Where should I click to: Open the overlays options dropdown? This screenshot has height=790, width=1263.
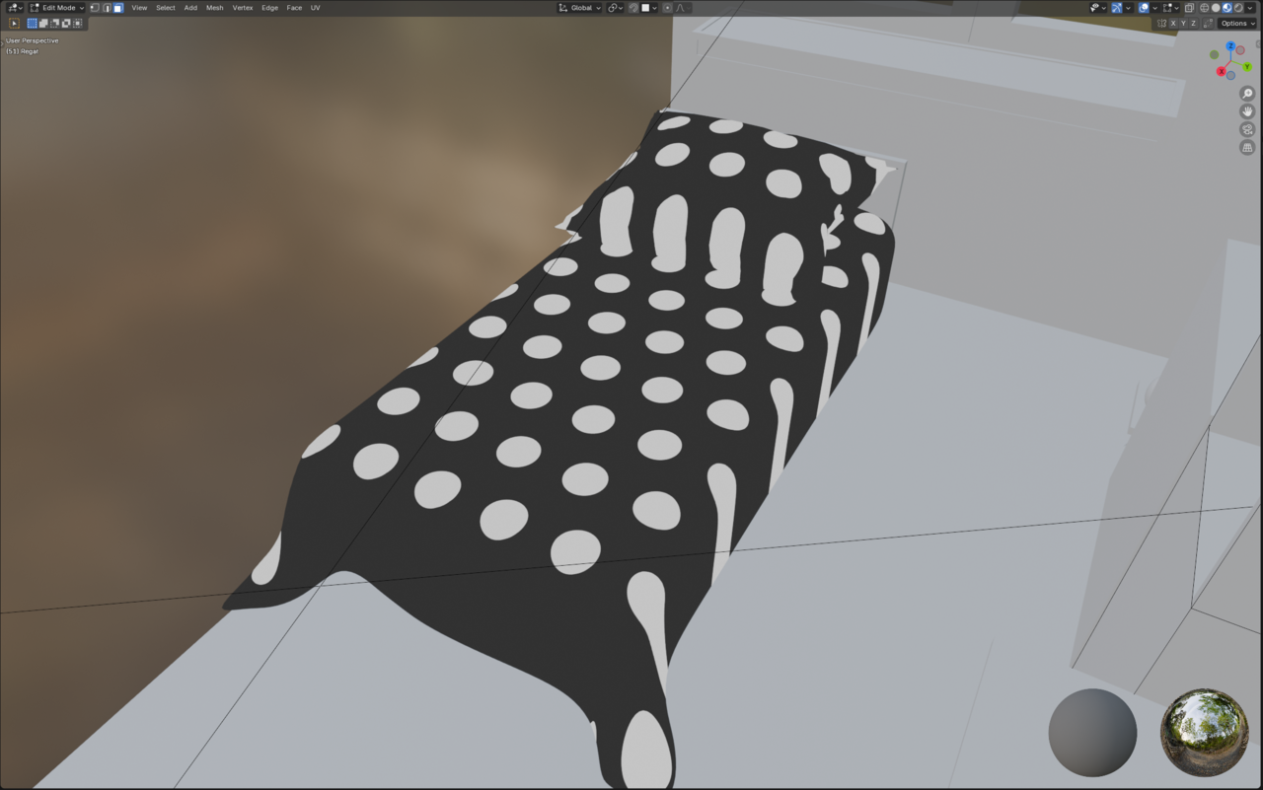point(1155,8)
